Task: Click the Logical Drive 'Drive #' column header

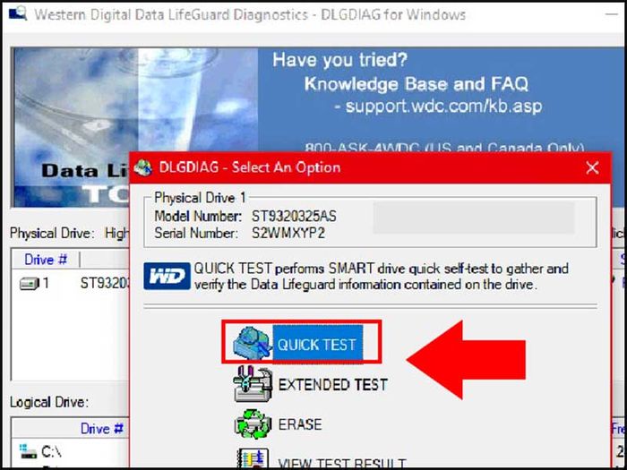Action: (x=101, y=429)
